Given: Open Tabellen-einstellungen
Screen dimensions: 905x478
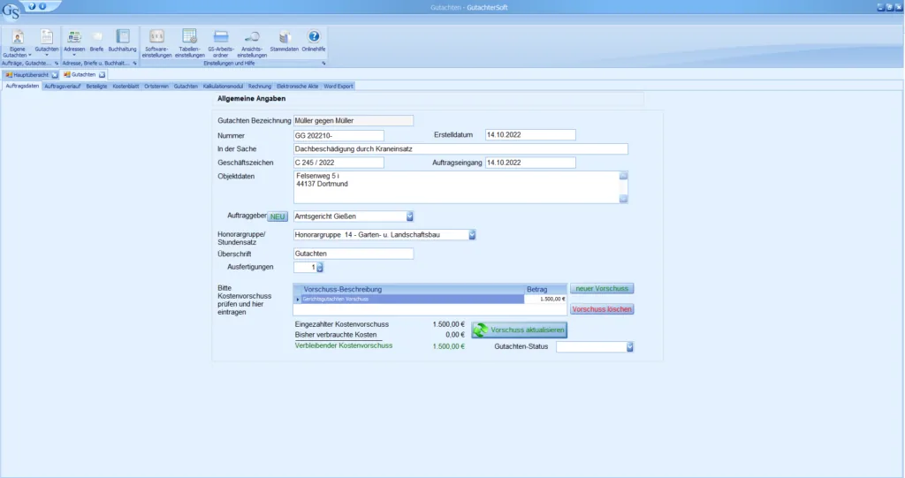Looking at the screenshot, I should [189, 43].
